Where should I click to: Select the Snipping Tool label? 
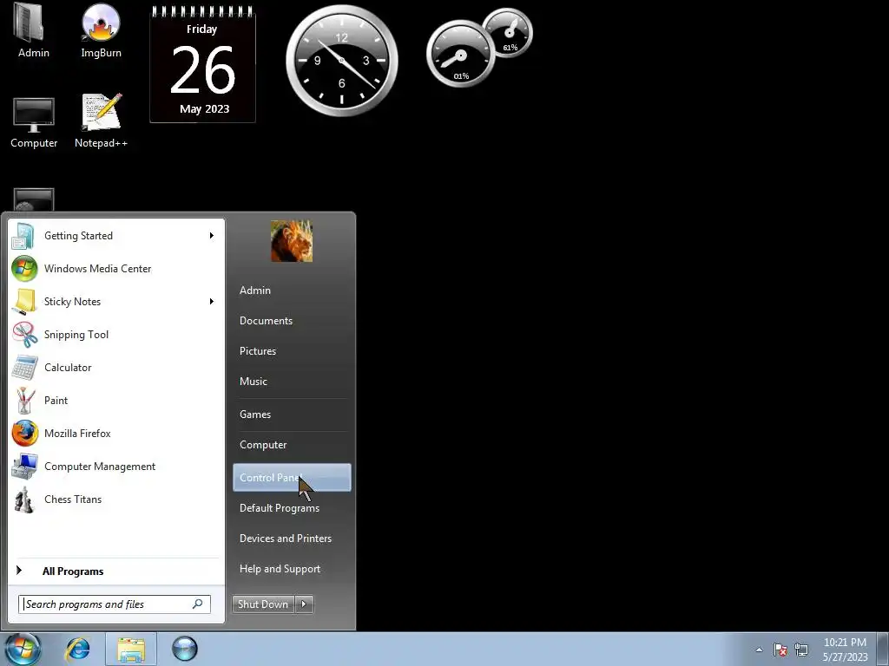pos(76,335)
